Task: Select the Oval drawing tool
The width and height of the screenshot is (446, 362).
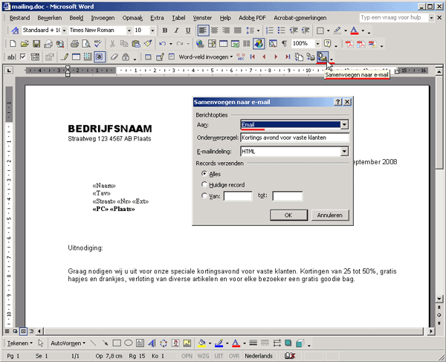Action: (x=128, y=343)
